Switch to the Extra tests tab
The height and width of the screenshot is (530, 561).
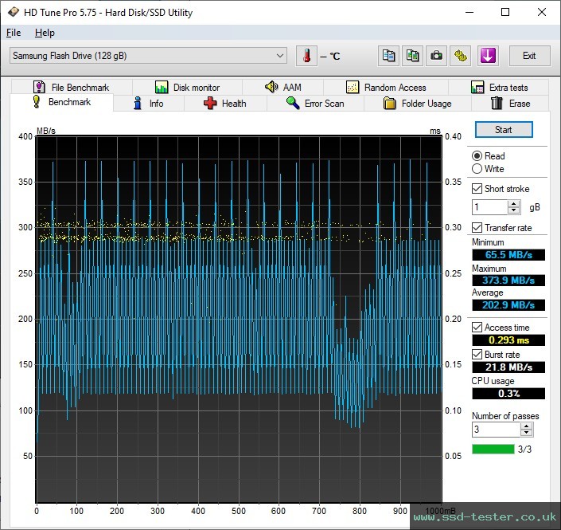(499, 87)
